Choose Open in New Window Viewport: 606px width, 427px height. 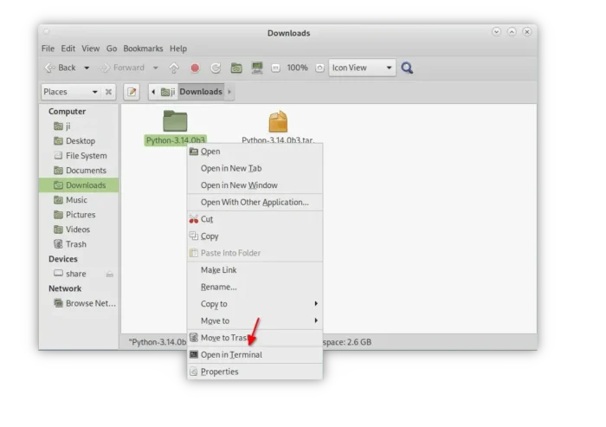[255, 185]
